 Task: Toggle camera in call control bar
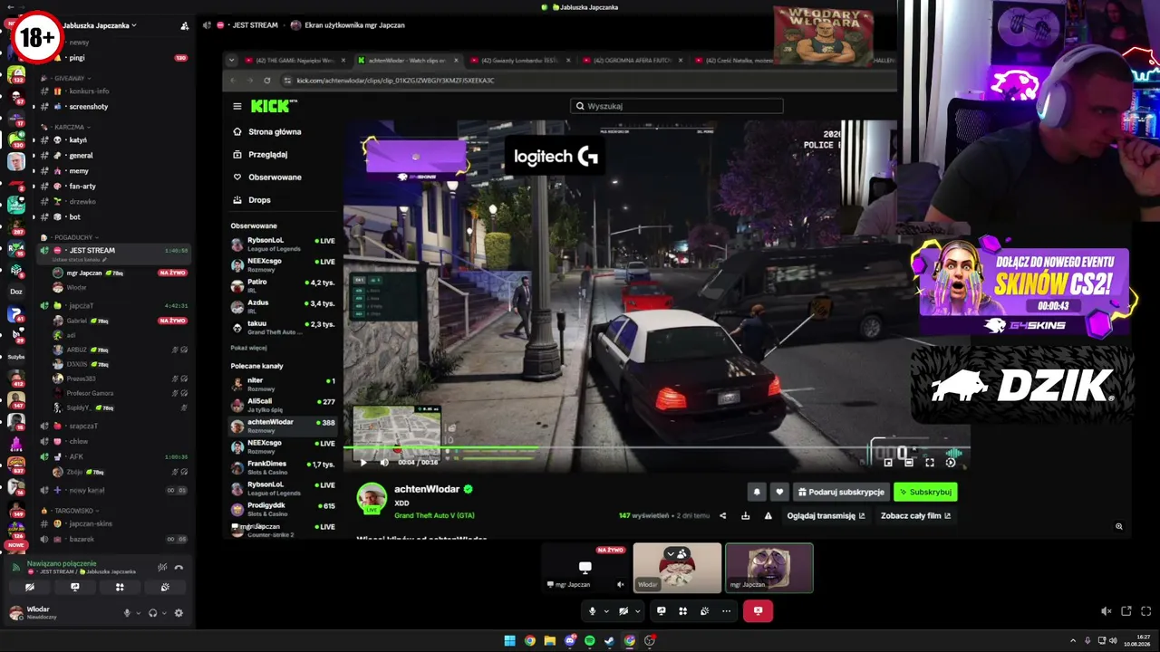coord(623,611)
